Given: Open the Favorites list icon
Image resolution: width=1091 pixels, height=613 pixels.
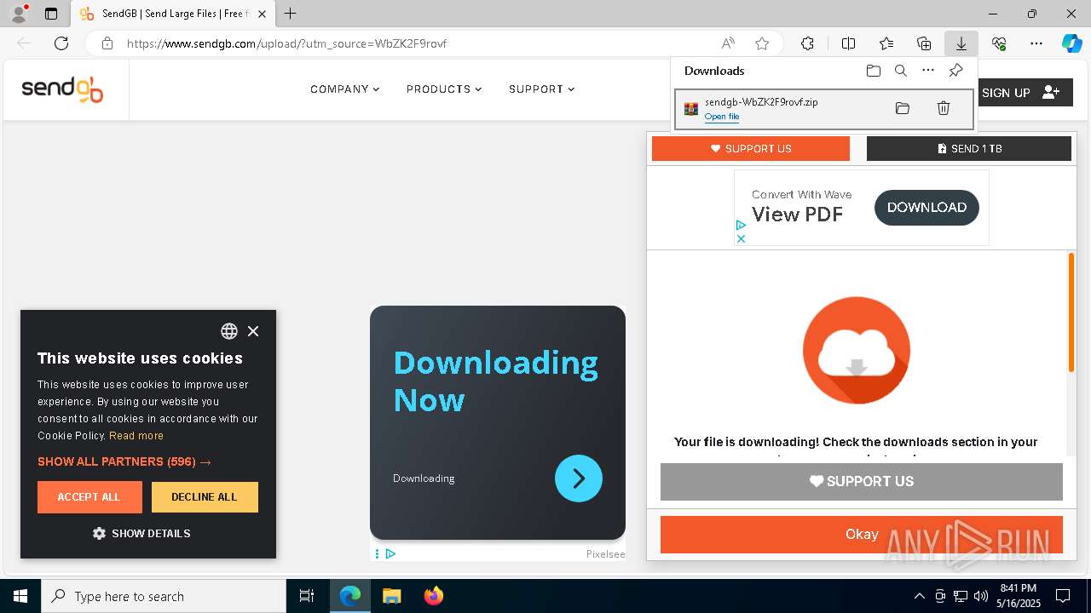Looking at the screenshot, I should pos(886,43).
